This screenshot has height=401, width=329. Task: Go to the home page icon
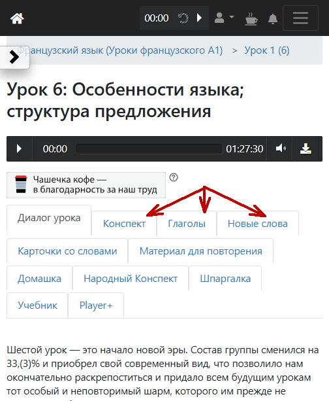[17, 18]
